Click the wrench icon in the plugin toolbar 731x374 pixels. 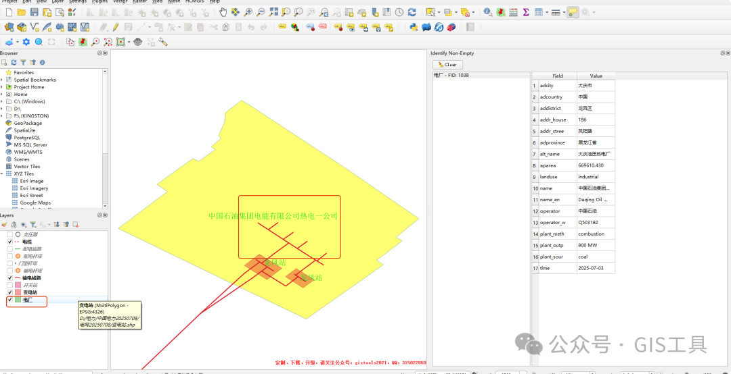(163, 42)
